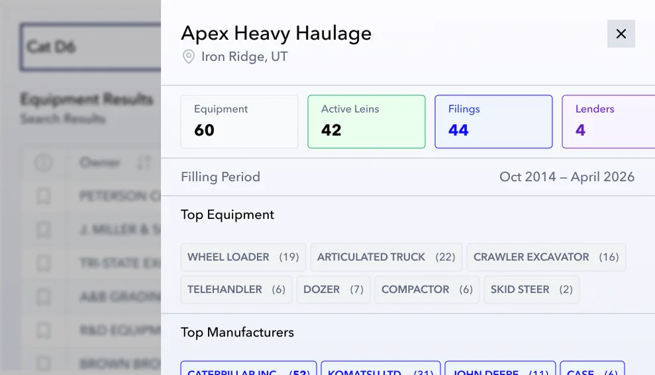The width and height of the screenshot is (655, 375).
Task: Bookmark the Peterson row
Action: tap(44, 196)
